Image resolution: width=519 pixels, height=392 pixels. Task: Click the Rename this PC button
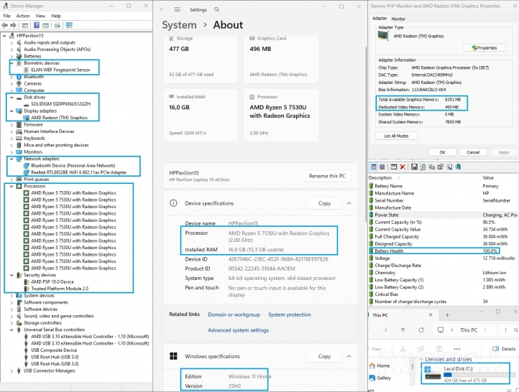tap(328, 176)
